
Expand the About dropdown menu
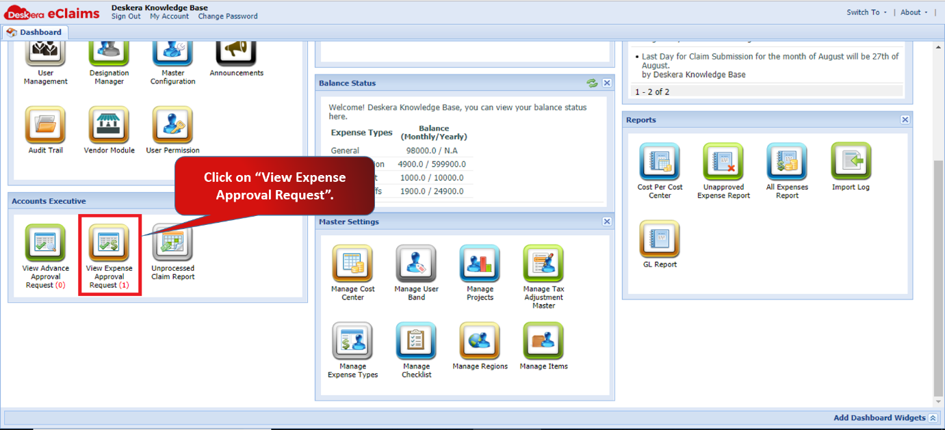pyautogui.click(x=914, y=12)
